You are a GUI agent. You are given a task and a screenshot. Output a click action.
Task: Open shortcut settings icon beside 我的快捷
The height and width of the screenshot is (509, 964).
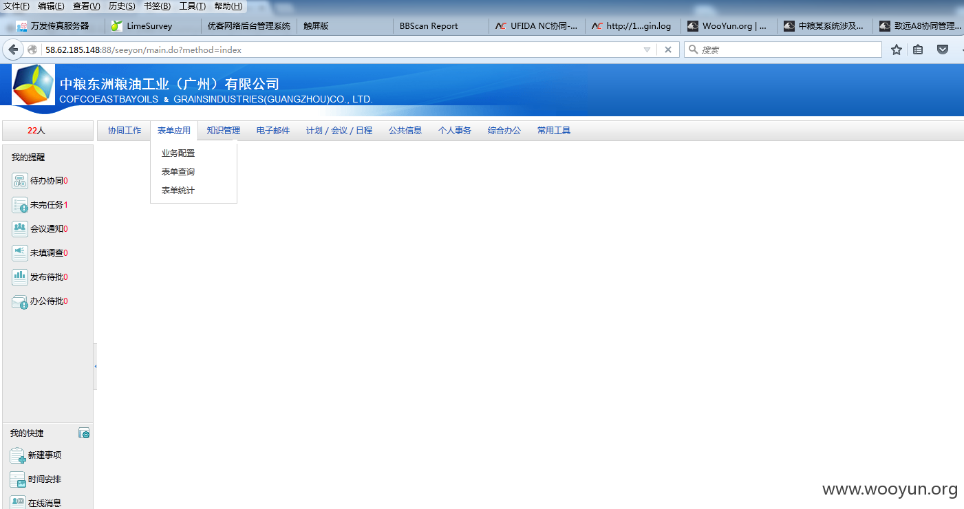coord(84,433)
